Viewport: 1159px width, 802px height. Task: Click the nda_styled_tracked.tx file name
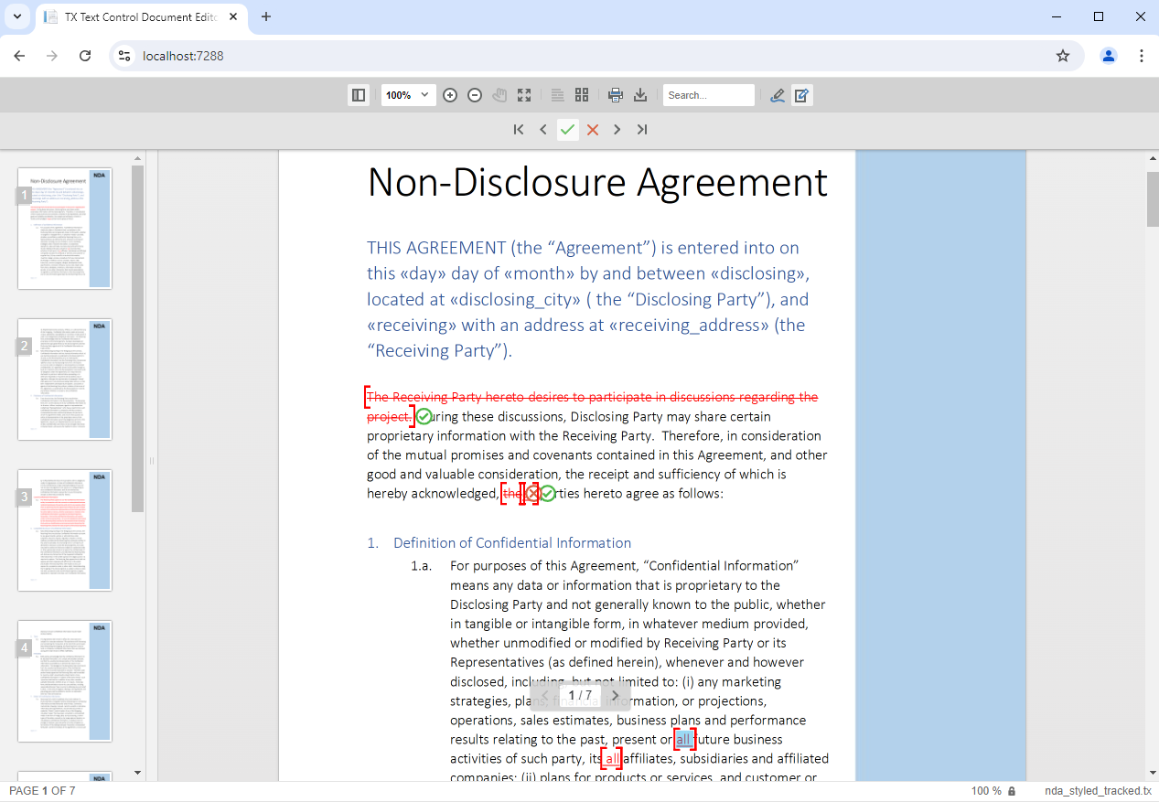coord(1098,791)
